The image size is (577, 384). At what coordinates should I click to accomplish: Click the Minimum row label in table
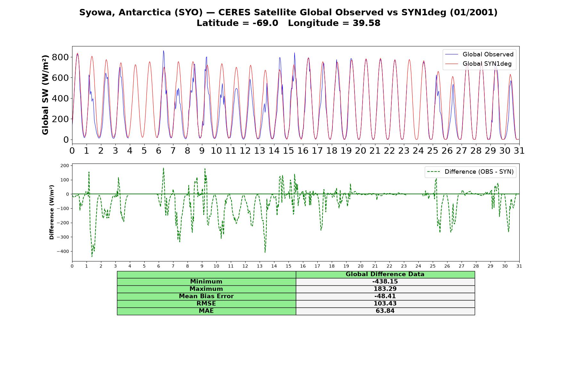[x=206, y=282]
